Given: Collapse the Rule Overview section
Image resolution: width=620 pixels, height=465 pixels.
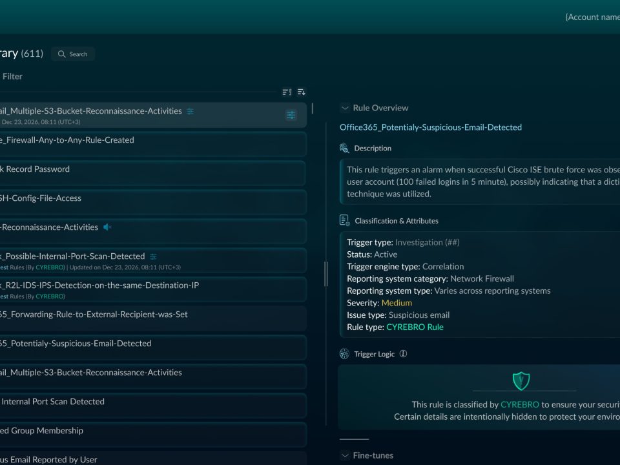Looking at the screenshot, I should click(x=345, y=108).
